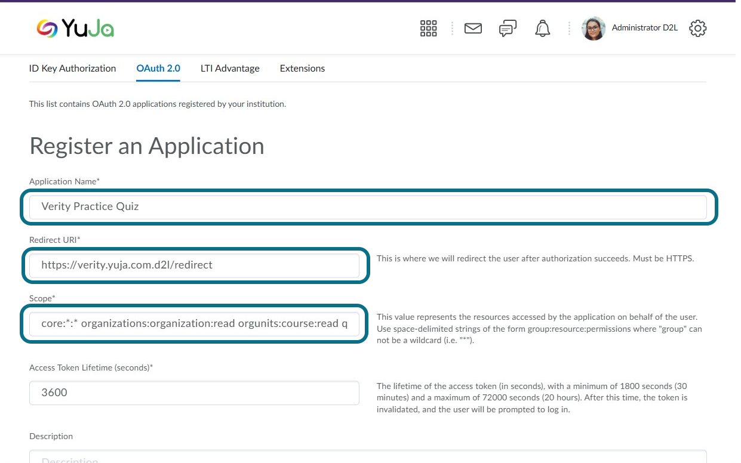Click the 'Must be HTTPS' redirect help text

[x=536, y=259]
